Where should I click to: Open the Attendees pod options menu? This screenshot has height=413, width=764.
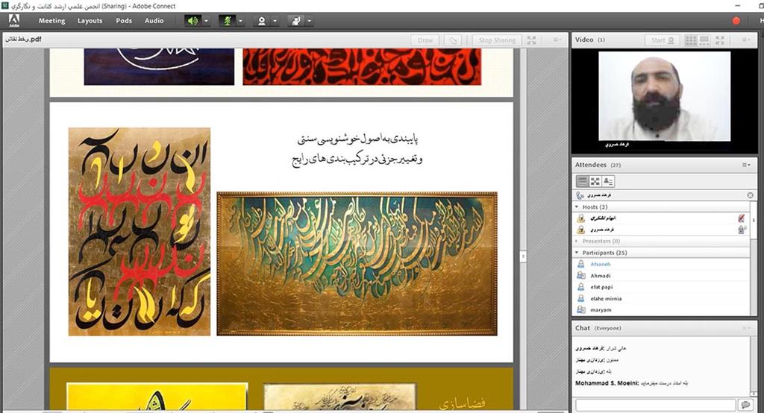coord(746,165)
